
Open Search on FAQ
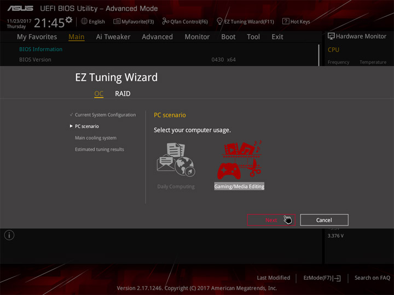(372, 278)
